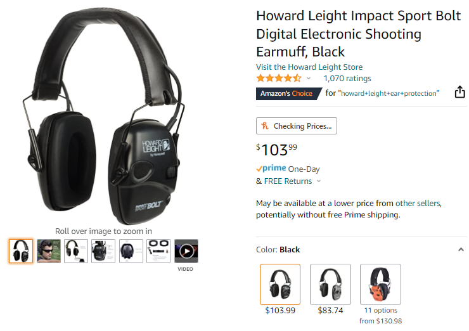Click the main earmuff product image
This screenshot has width=469, height=331.
104,117
